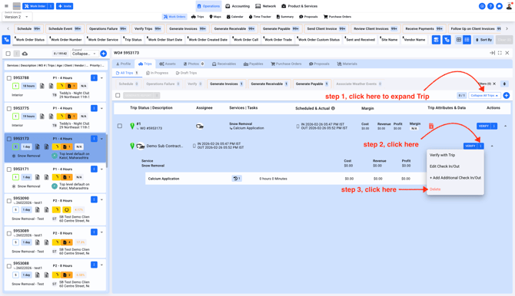Click the saved filters blue icon
This screenshot has height=296, width=515.
pos(436,40)
